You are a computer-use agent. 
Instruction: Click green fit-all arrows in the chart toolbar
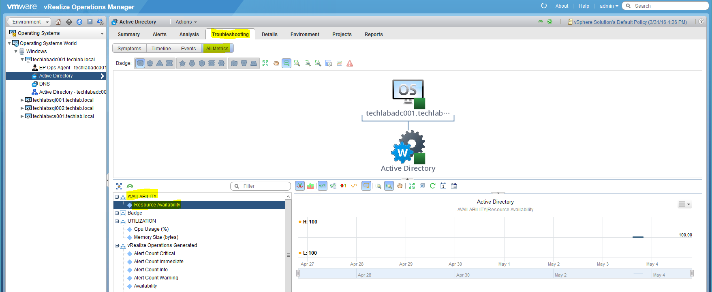pyautogui.click(x=412, y=186)
